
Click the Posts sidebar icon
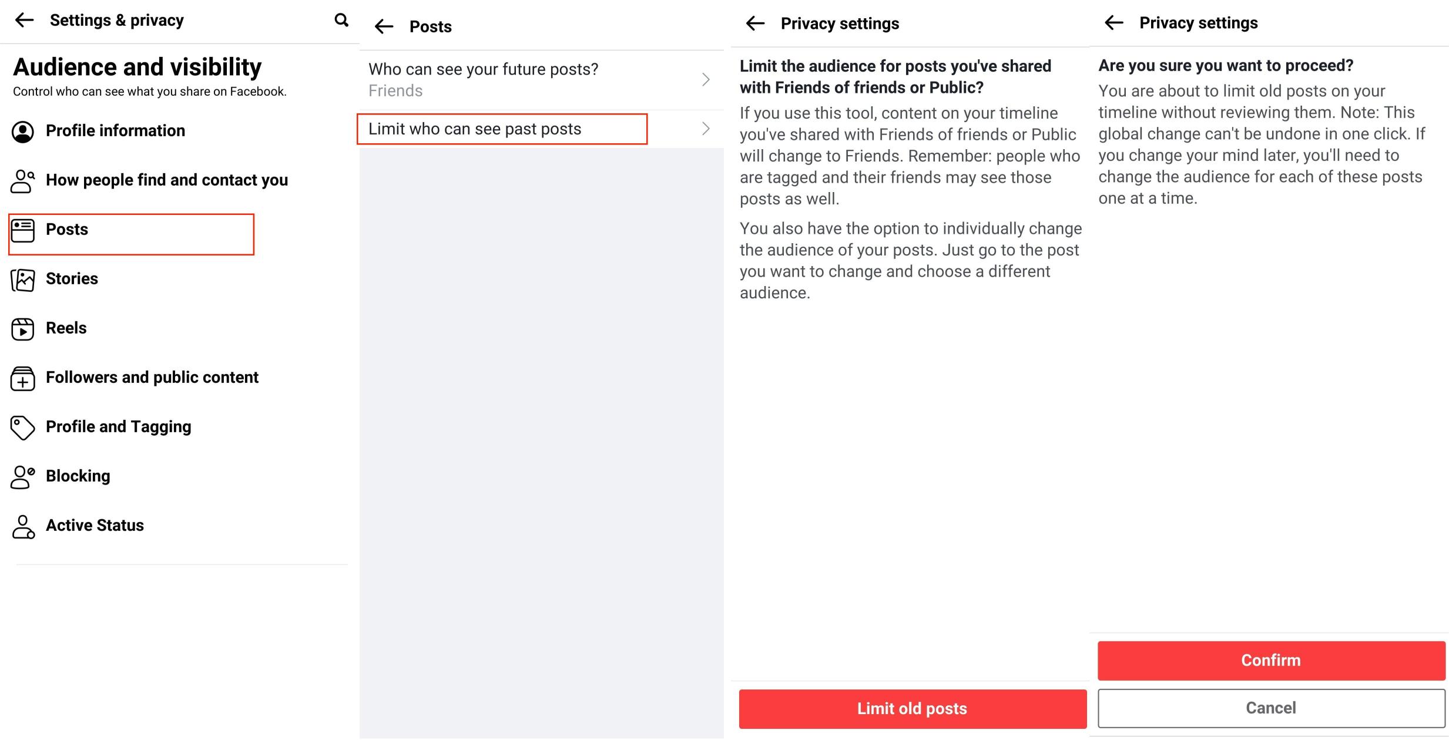(24, 230)
